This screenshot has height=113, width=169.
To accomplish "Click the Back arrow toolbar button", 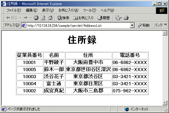I will coord(12,18).
